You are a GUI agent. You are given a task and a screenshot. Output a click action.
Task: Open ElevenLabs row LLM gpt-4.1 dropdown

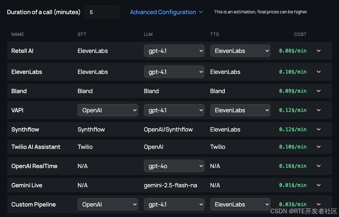tap(174, 72)
